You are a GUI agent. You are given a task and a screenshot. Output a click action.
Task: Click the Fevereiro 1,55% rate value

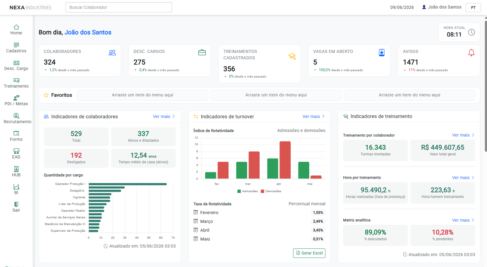(318, 213)
